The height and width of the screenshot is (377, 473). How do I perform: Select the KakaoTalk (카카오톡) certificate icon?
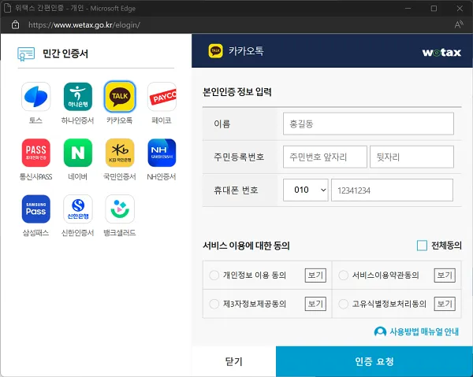120,97
